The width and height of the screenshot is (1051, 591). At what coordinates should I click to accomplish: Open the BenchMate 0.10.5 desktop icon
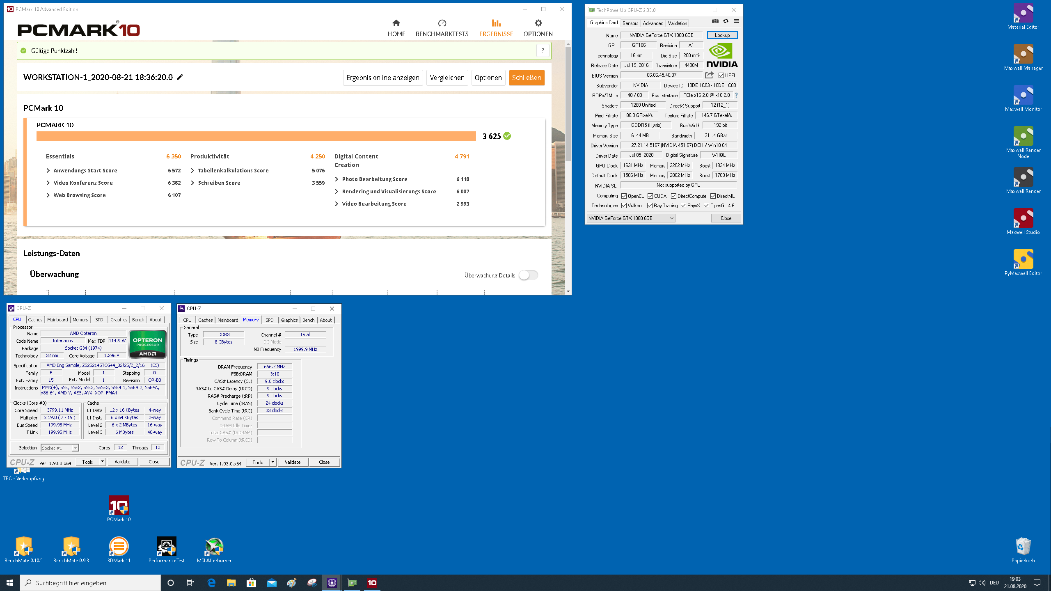pyautogui.click(x=23, y=550)
